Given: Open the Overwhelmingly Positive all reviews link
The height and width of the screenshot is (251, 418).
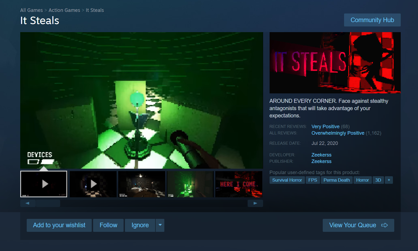Looking at the screenshot, I should [x=338, y=133].
